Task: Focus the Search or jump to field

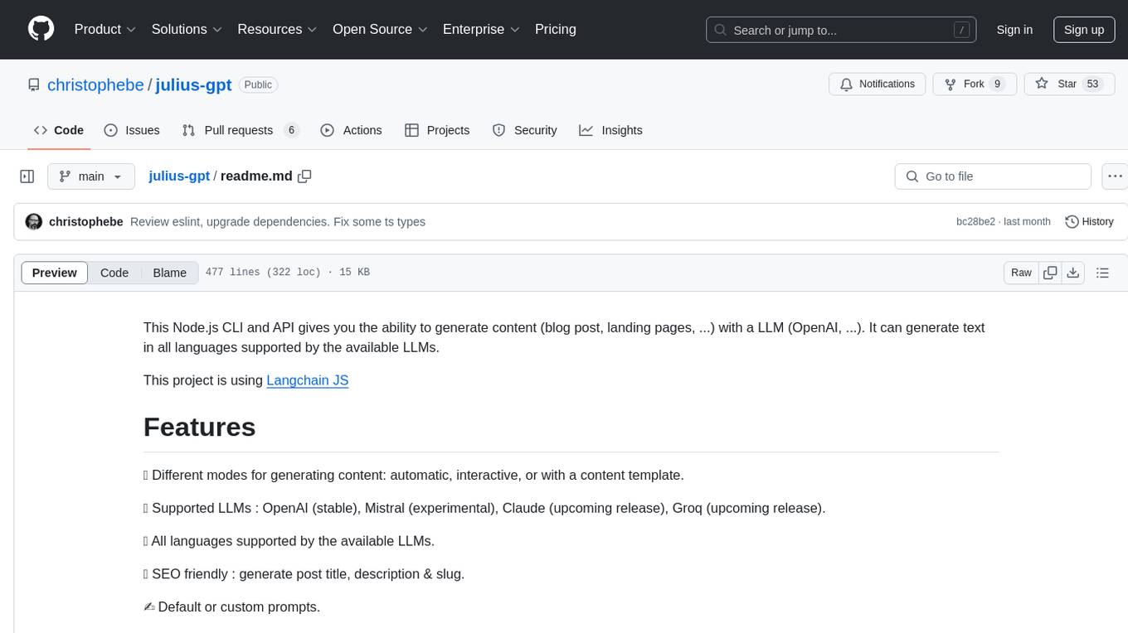Action: 840,30
